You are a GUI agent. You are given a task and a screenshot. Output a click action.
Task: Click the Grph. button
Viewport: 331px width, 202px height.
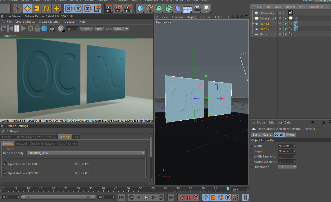86,29
